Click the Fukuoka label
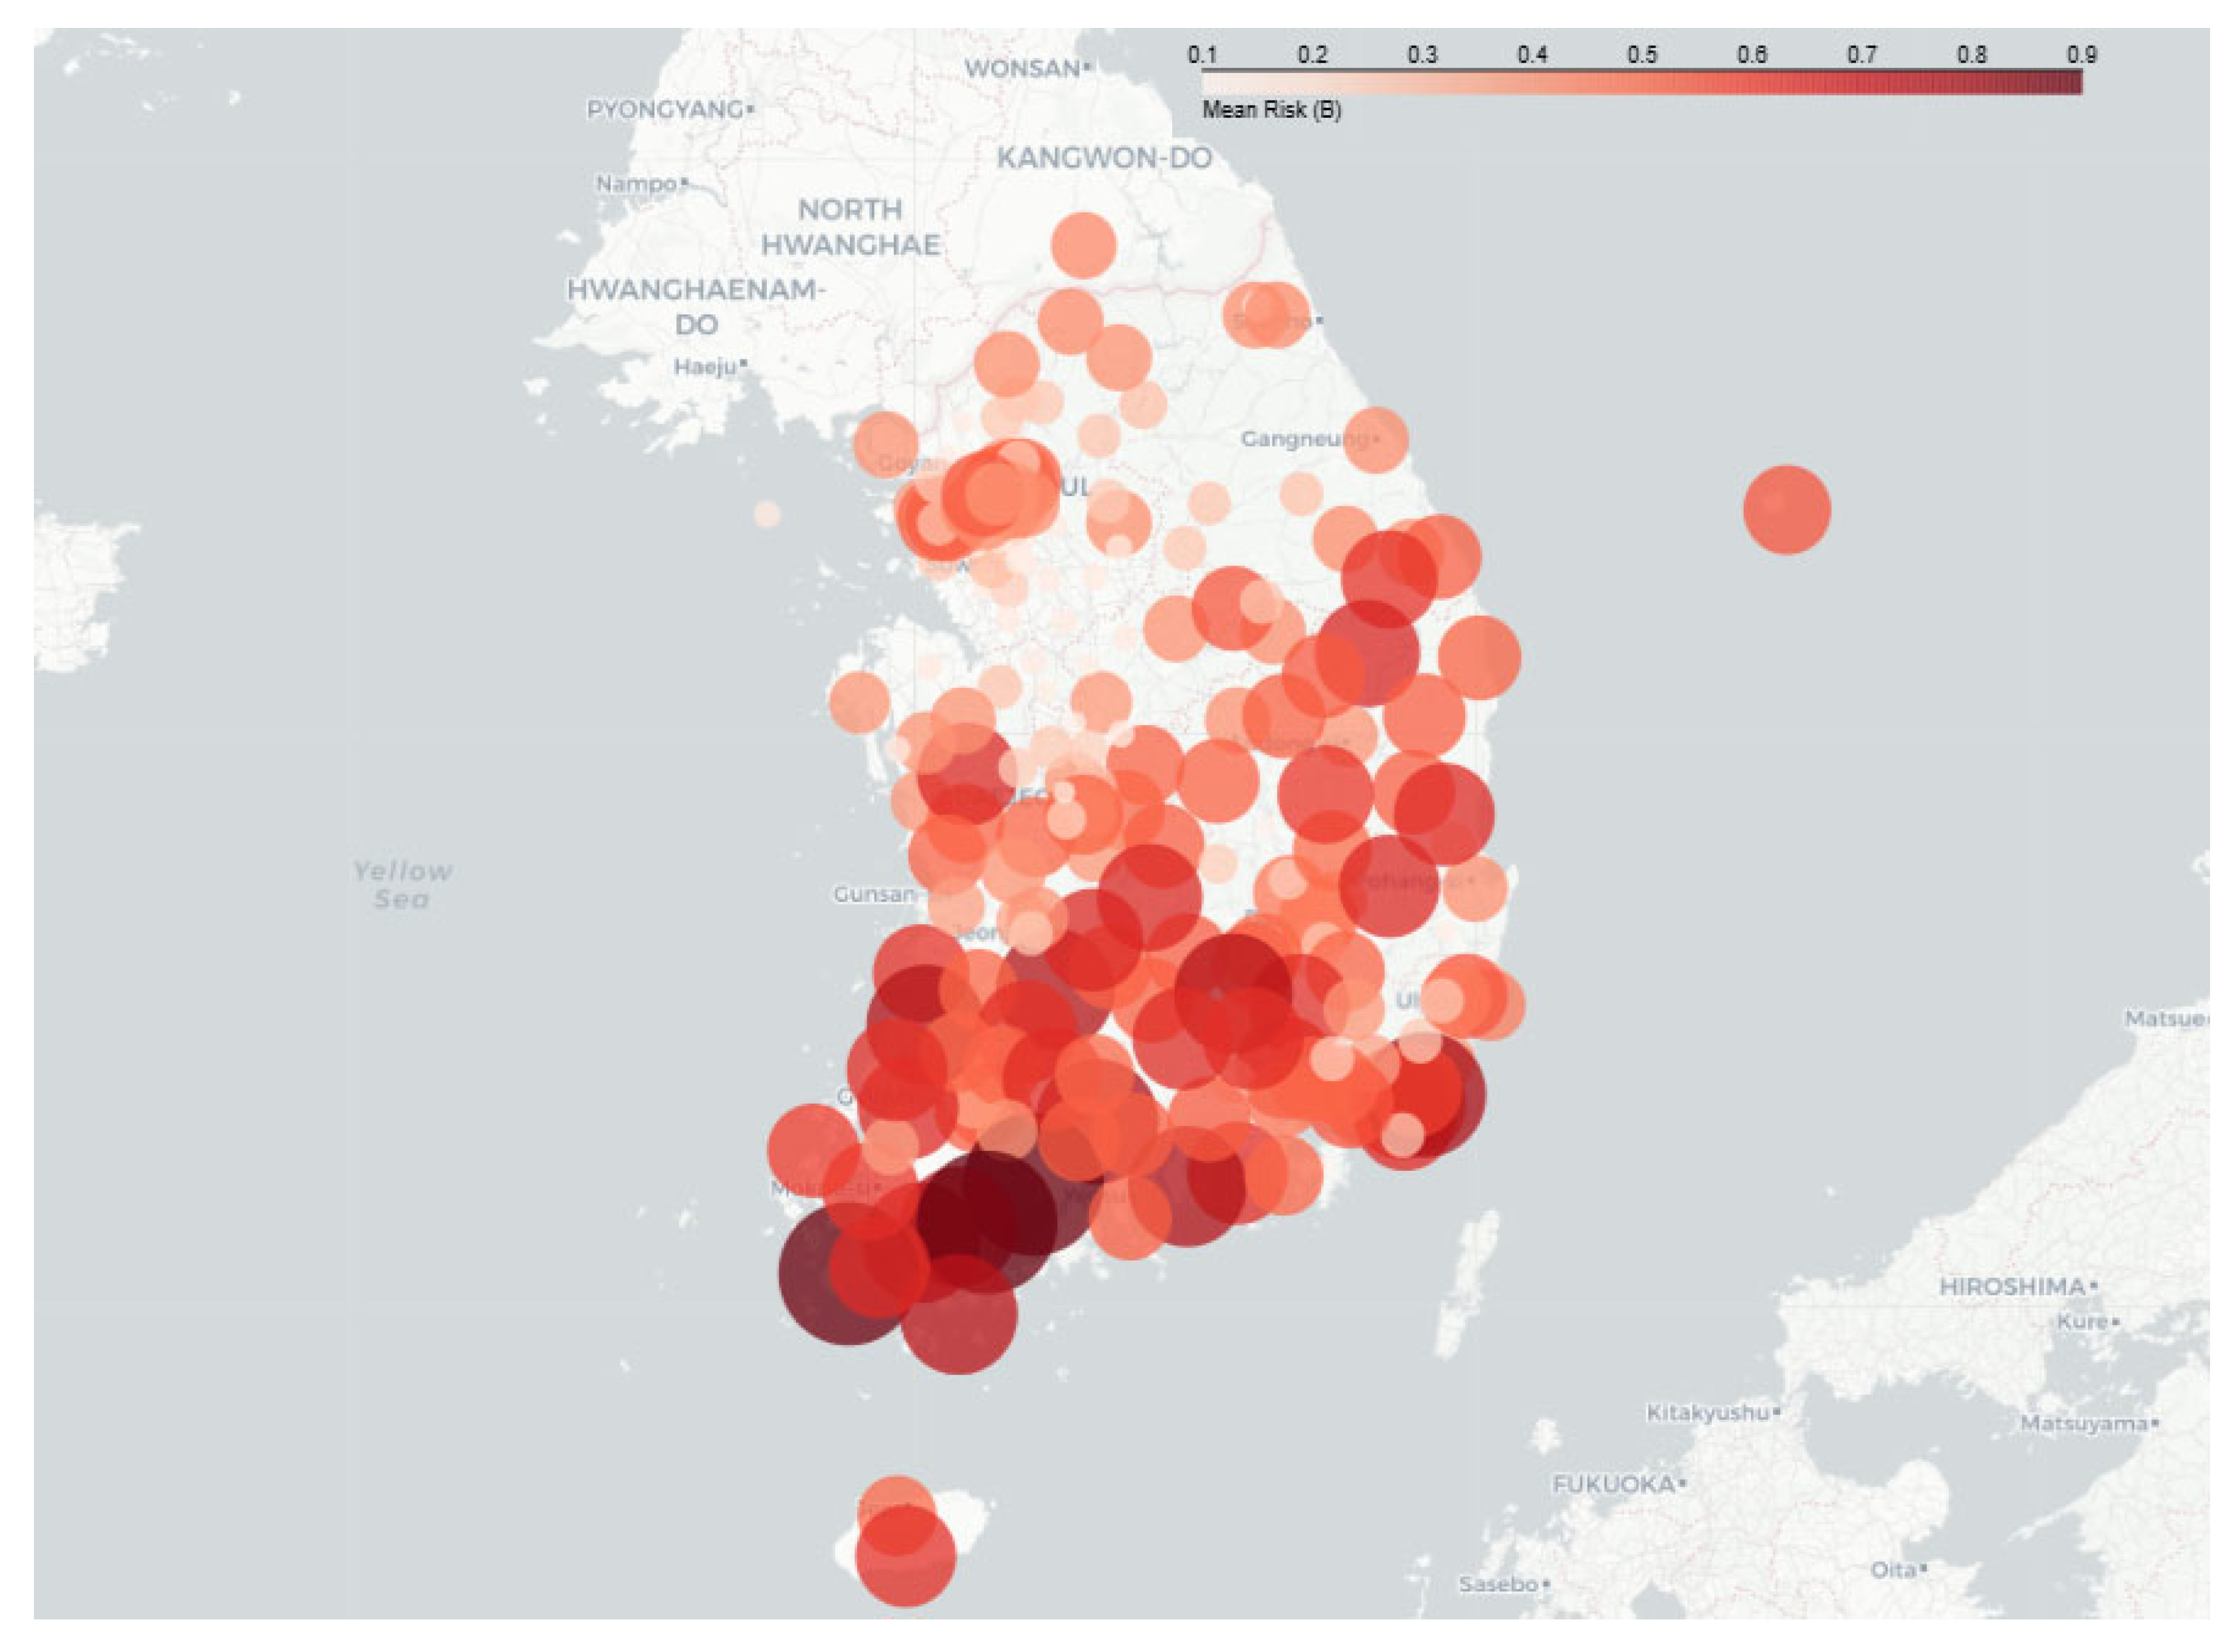 1613,1484
